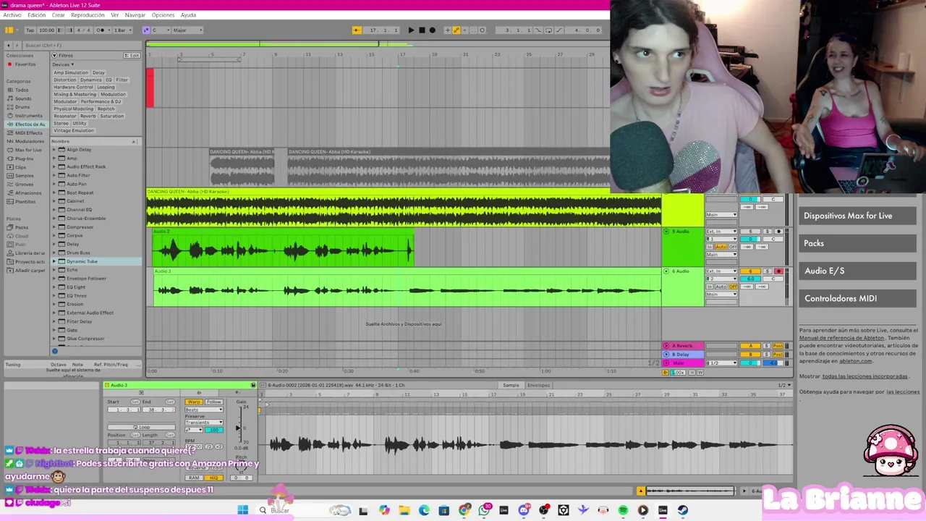Image resolution: width=926 pixels, height=521 pixels.
Task: Open Packs under Places in browser
Action: pyautogui.click(x=21, y=227)
